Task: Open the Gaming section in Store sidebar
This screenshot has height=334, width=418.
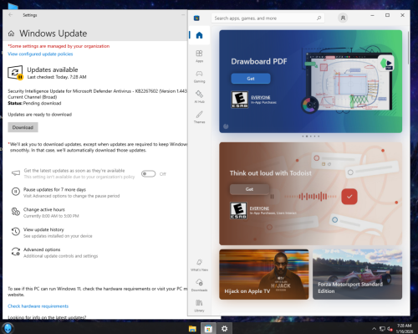Action: [x=199, y=76]
